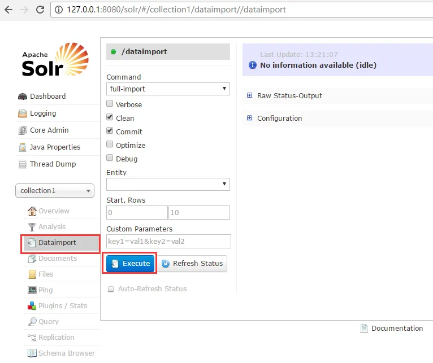Enable the Verbose checkbox
The height and width of the screenshot is (363, 433).
110,103
